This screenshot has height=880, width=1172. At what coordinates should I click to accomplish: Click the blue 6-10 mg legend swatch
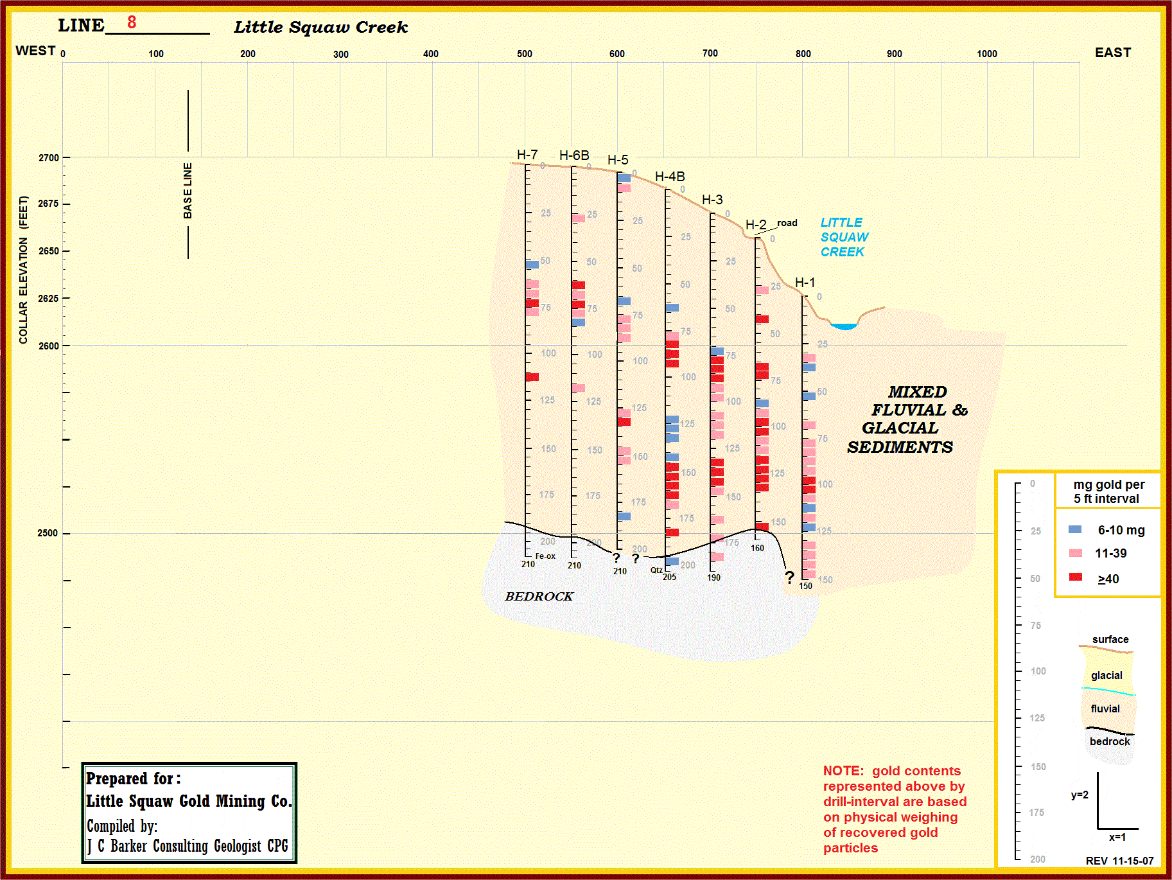pos(1075,529)
